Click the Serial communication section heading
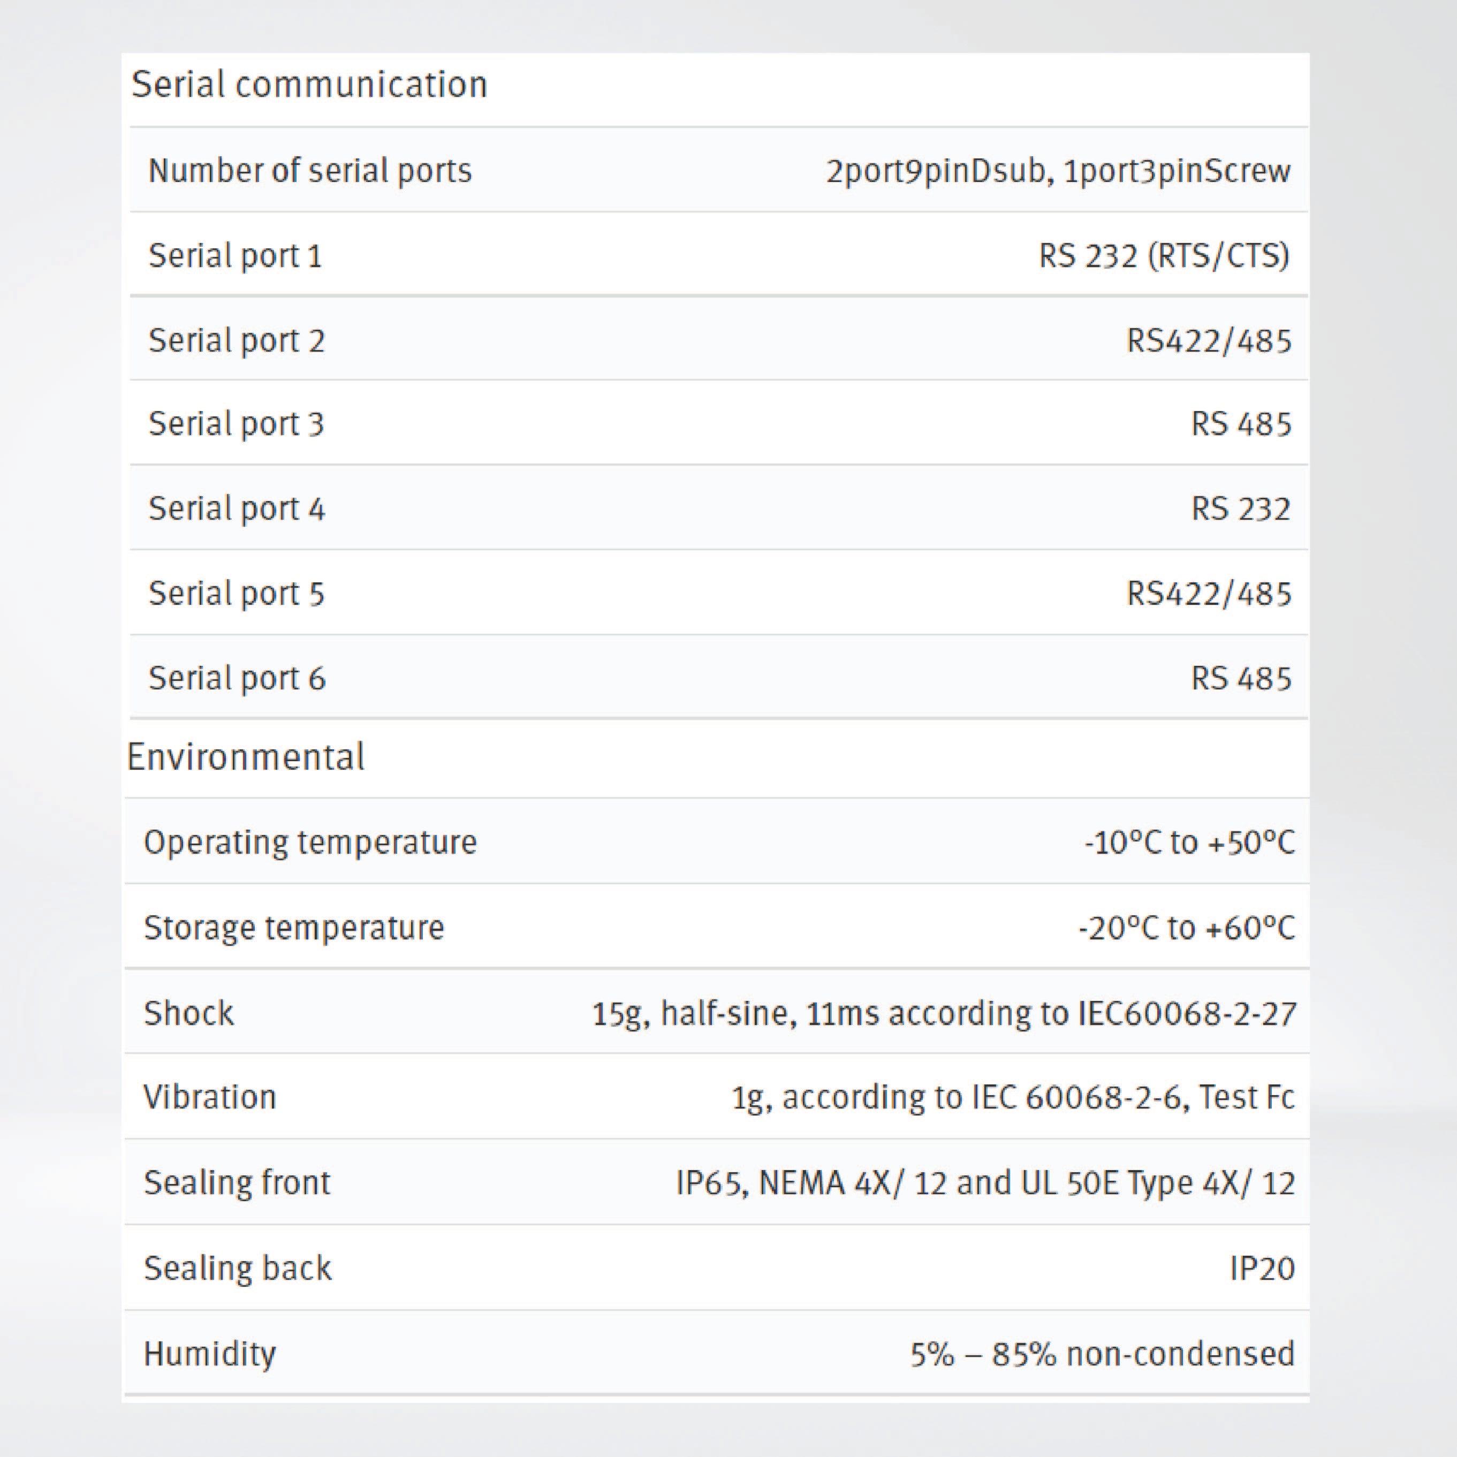Image resolution: width=1457 pixels, height=1457 pixels. click(x=309, y=85)
